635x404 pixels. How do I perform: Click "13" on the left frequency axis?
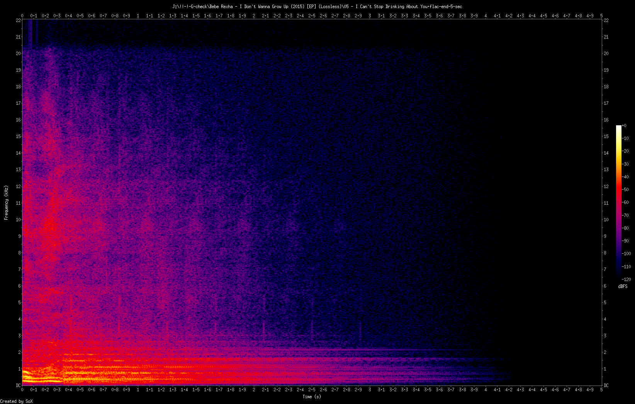point(18,170)
